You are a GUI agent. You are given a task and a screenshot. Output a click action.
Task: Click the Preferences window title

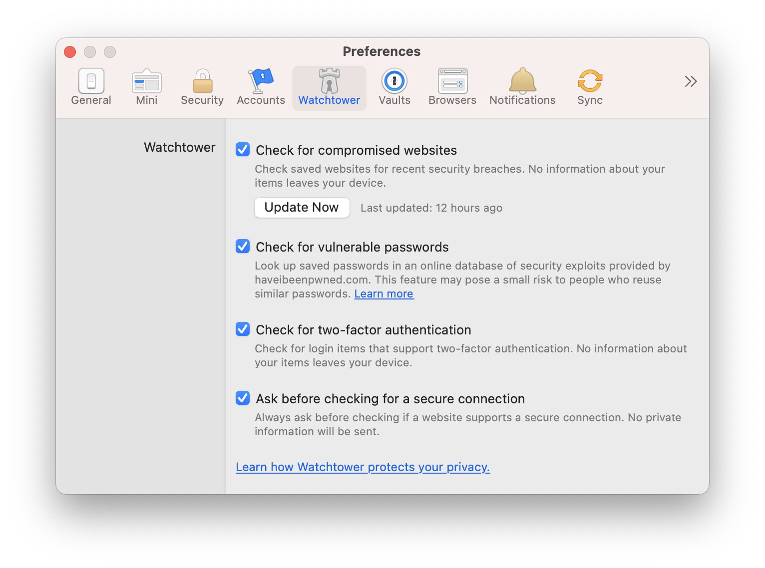[x=382, y=51]
